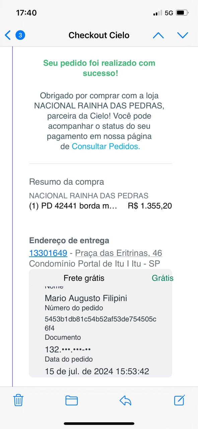Go to the next email with the down chevron
The width and height of the screenshot is (198, 429).
tap(183, 35)
